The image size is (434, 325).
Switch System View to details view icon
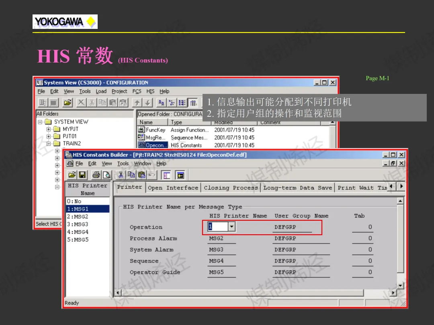point(193,103)
